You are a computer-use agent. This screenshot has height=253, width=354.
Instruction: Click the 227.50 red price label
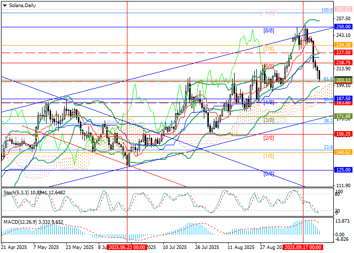coord(343,52)
